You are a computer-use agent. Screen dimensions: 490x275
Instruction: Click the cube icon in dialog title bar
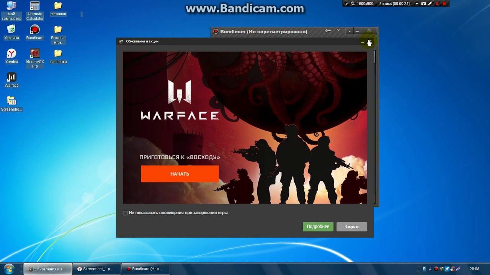[121, 42]
